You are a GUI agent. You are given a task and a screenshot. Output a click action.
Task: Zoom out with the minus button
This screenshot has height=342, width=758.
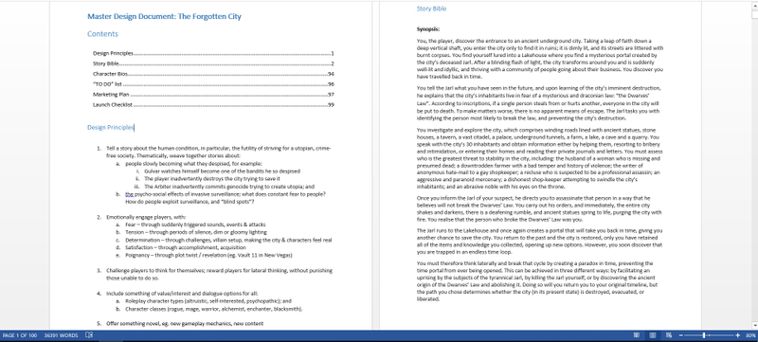coord(680,335)
